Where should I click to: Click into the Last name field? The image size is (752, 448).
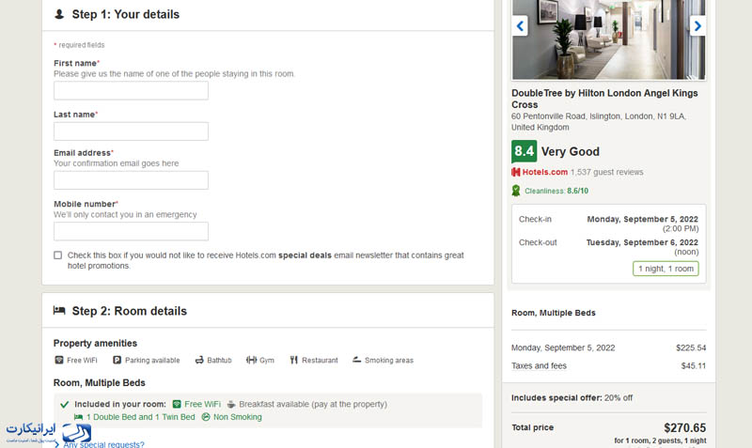pyautogui.click(x=131, y=131)
